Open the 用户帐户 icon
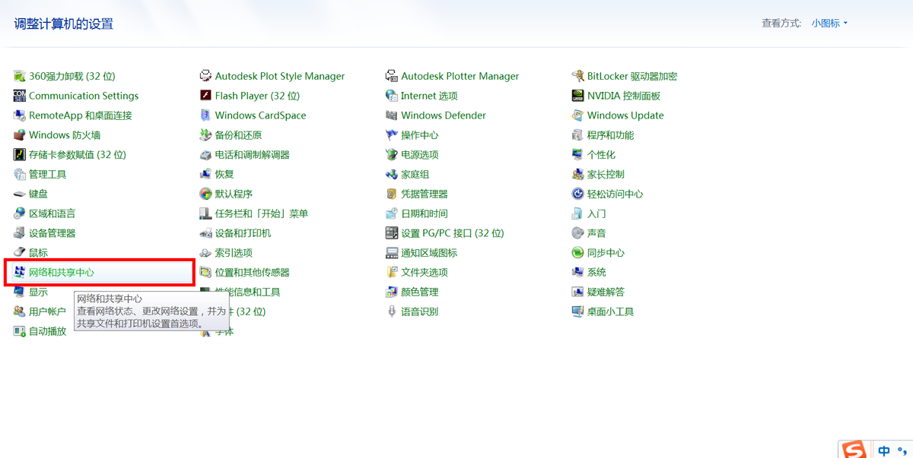The width and height of the screenshot is (913, 458). pos(20,311)
